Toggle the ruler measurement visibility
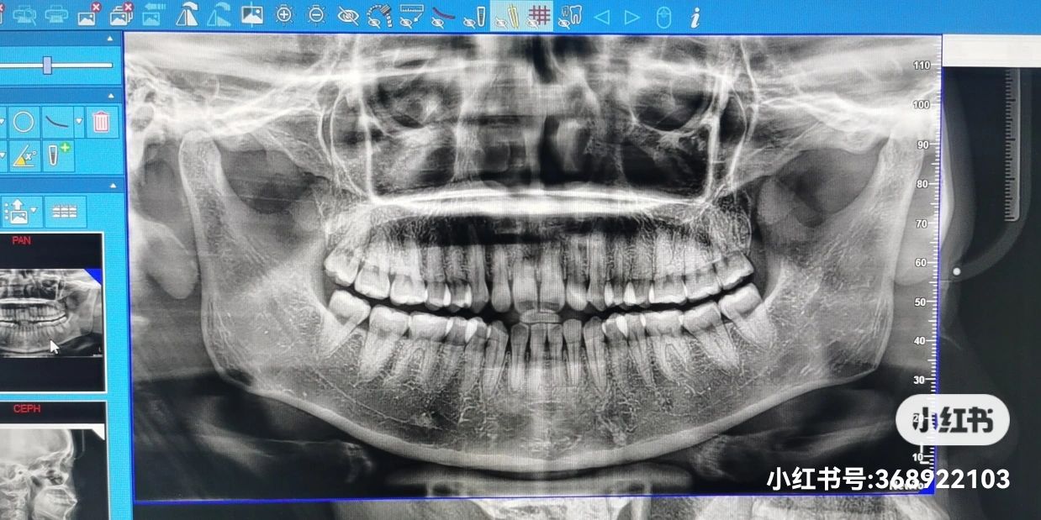This screenshot has width=1041, height=520. coord(410,16)
